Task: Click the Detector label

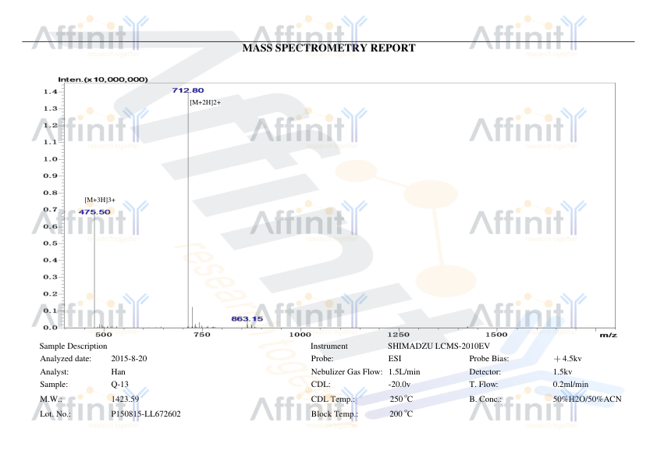Action: point(485,372)
